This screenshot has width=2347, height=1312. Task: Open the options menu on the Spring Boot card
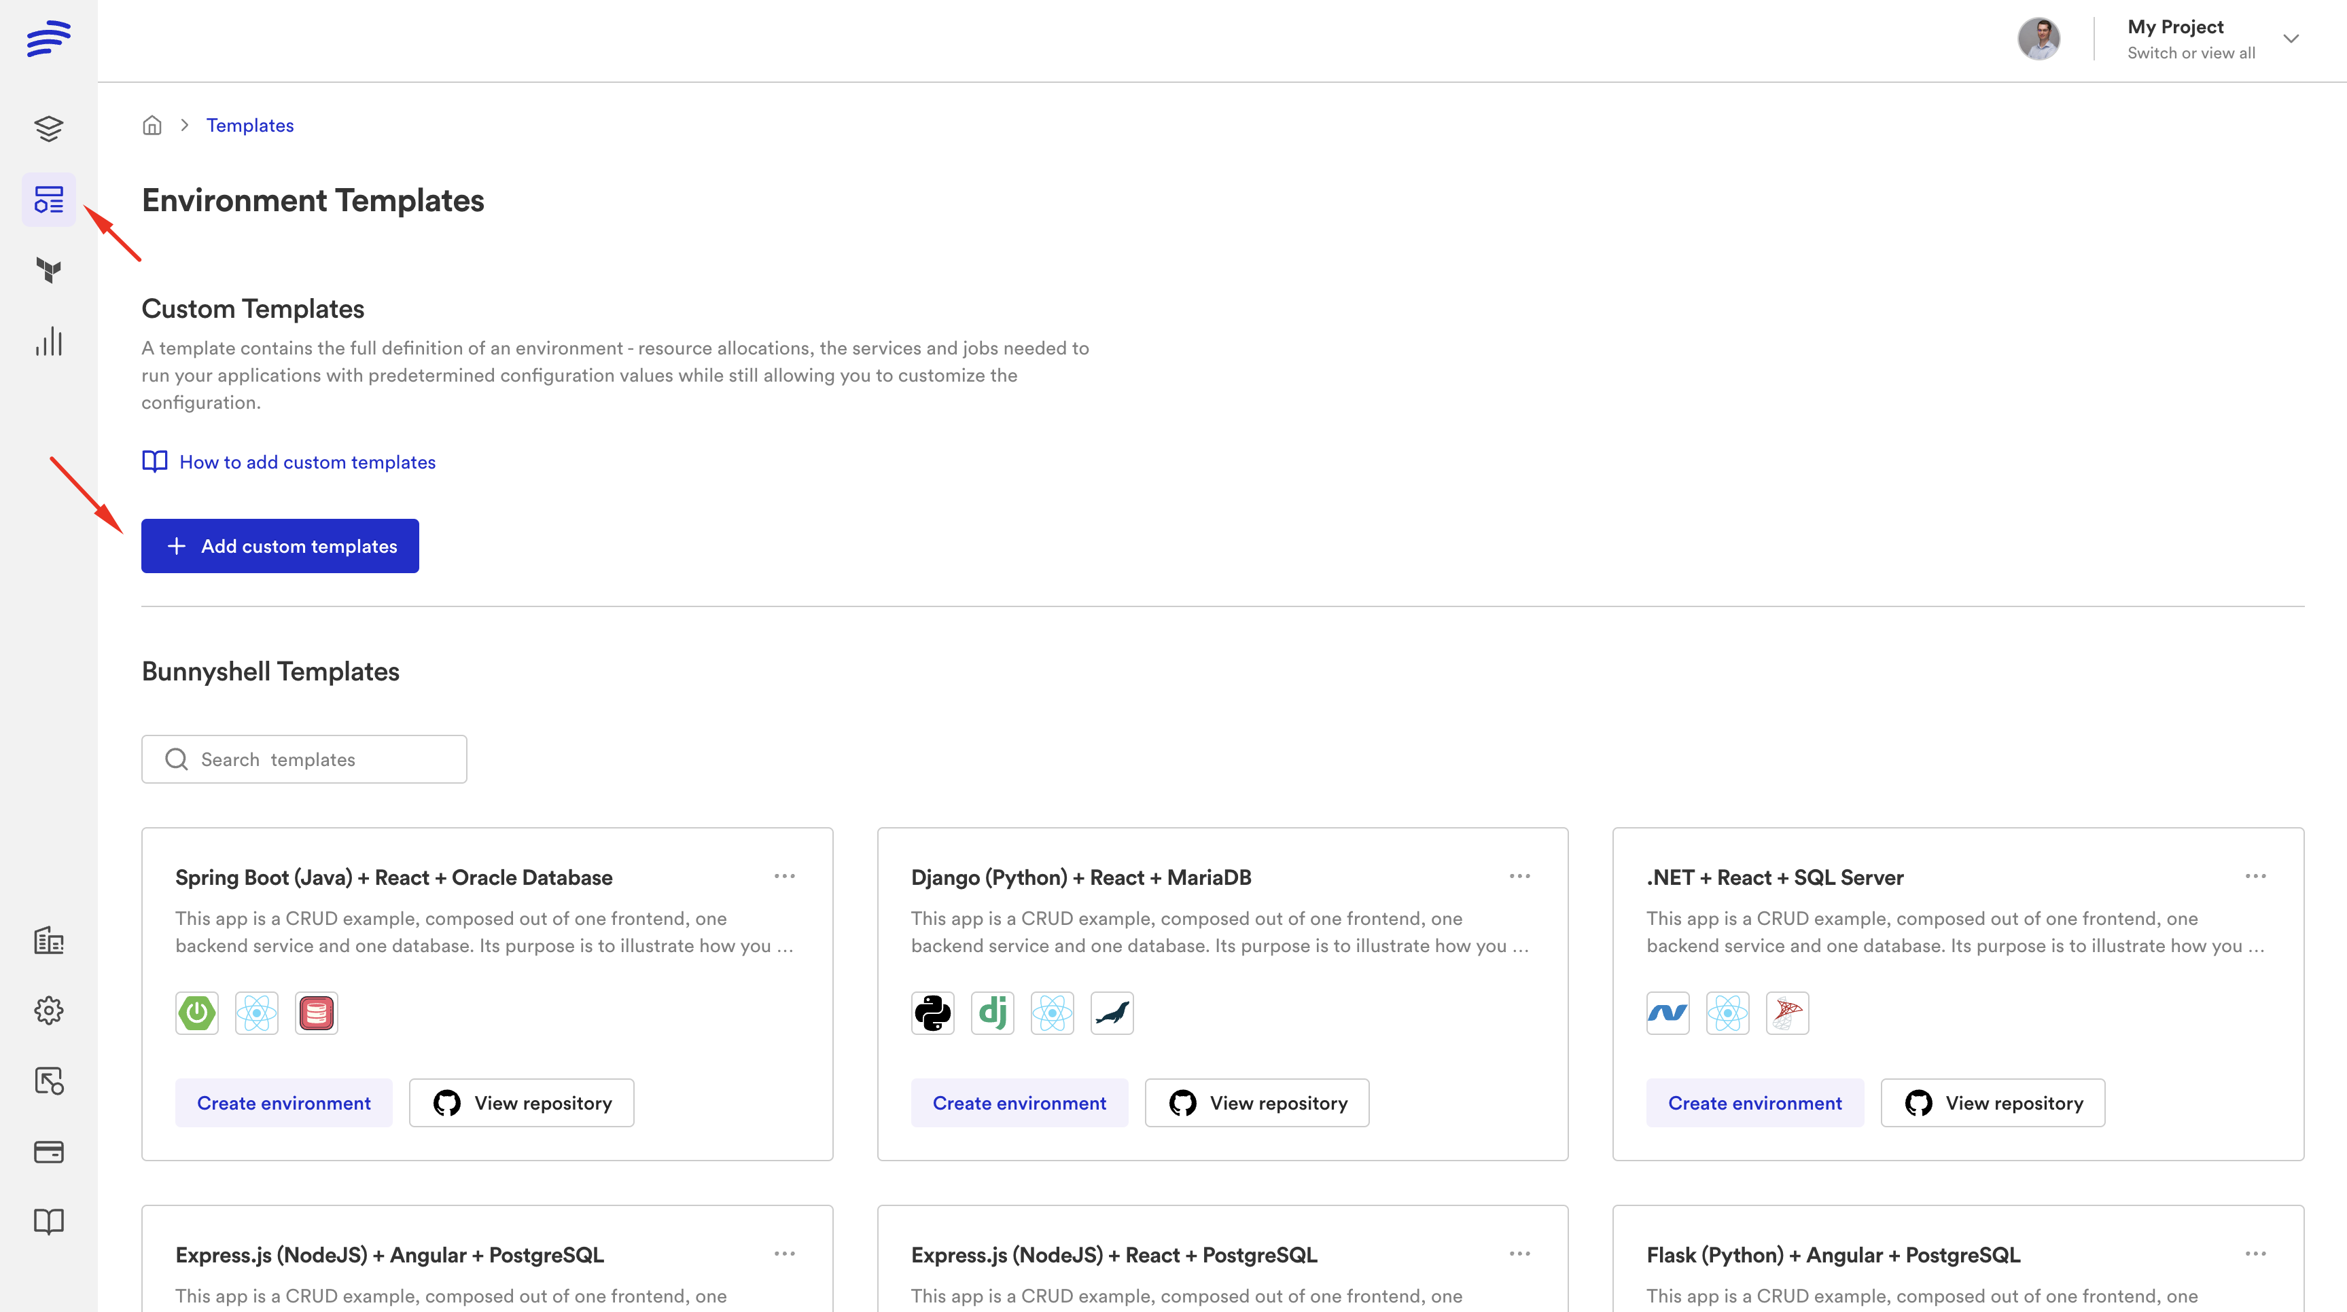coord(784,876)
